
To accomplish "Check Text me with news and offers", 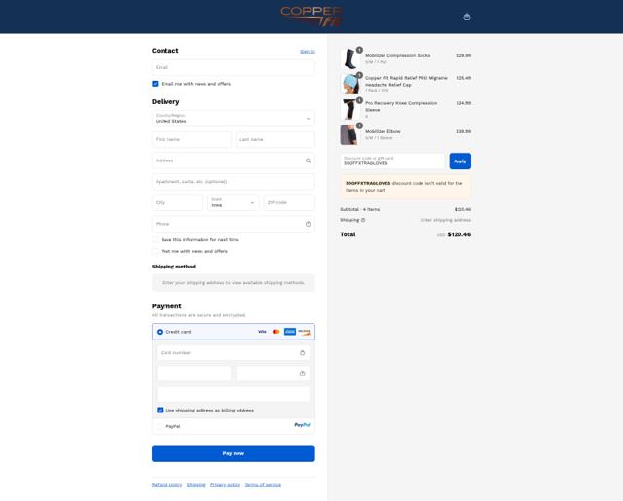I will pos(155,251).
